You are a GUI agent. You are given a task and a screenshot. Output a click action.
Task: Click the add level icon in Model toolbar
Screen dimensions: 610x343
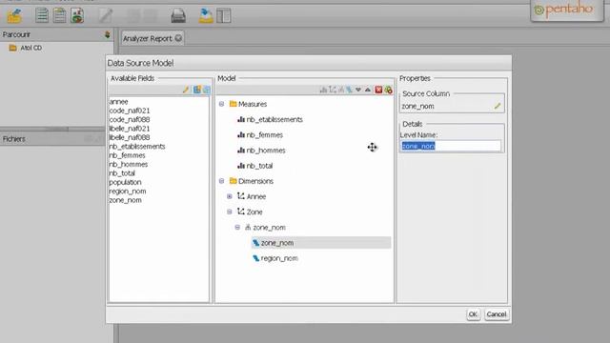pos(350,90)
